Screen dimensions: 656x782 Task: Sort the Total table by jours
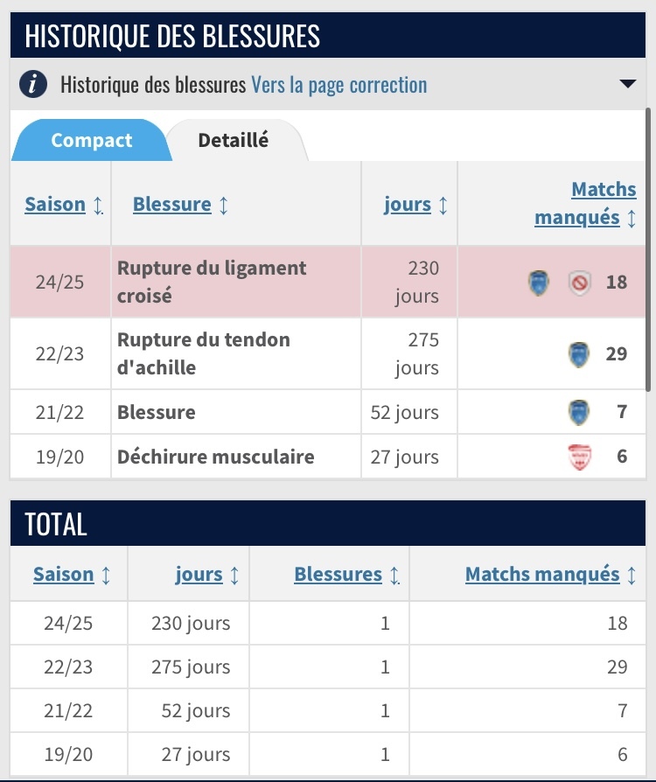point(199,574)
